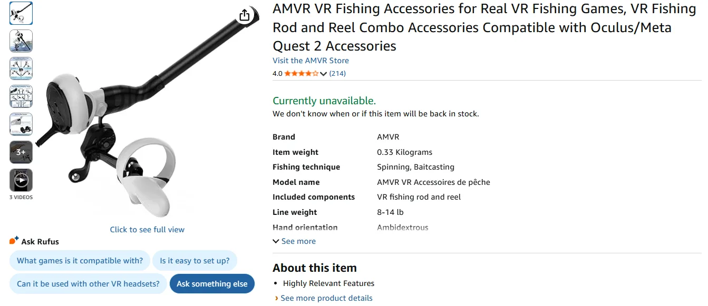
Task: Select the fifth product image thumbnail
Action: pyautogui.click(x=21, y=124)
